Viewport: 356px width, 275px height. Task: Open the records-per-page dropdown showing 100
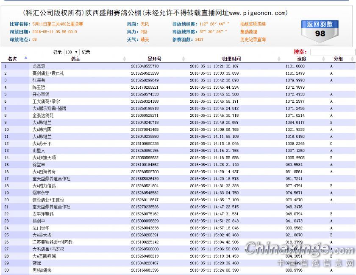[71, 52]
